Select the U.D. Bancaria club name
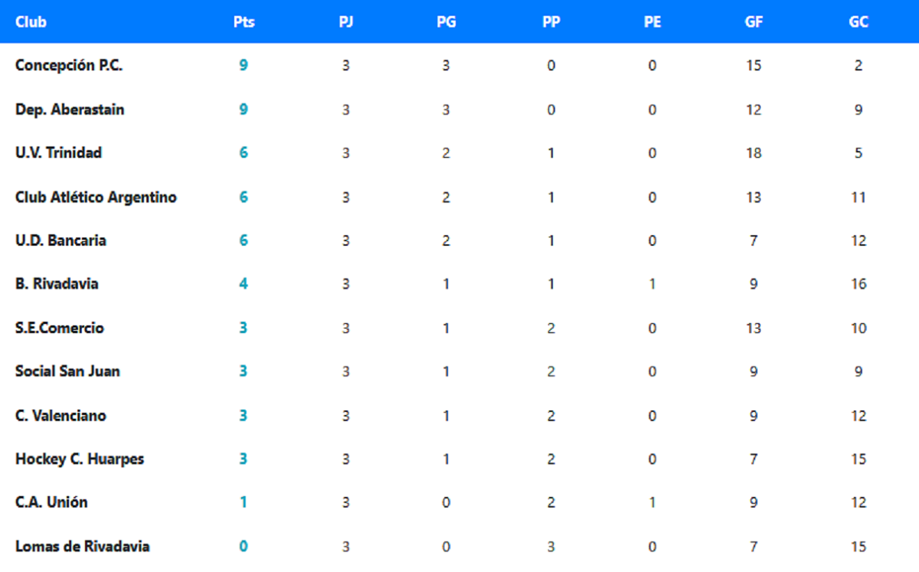This screenshot has width=919, height=572. click(x=61, y=240)
